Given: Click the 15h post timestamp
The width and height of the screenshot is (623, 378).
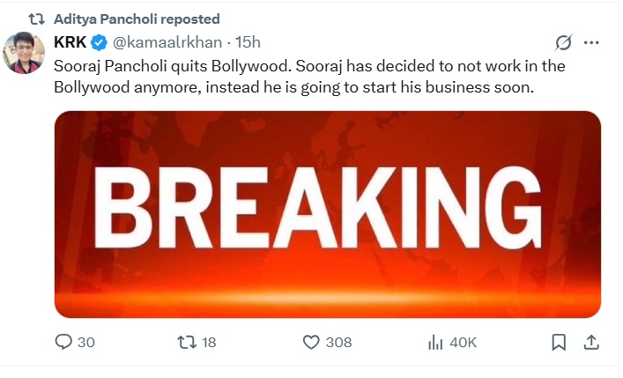Looking at the screenshot, I should [x=246, y=42].
